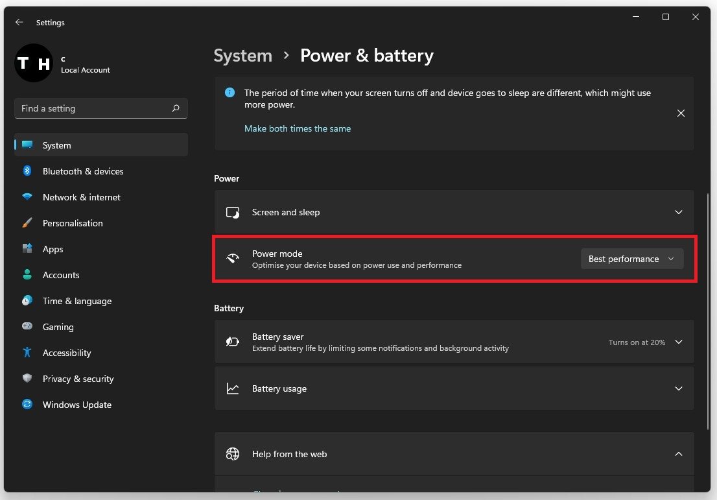
Task: Select Time & language menu item
Action: point(77,301)
